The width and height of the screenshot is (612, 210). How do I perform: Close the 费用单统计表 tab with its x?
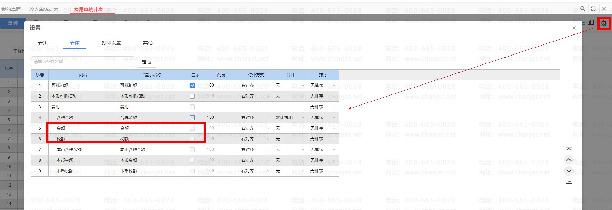pos(109,10)
